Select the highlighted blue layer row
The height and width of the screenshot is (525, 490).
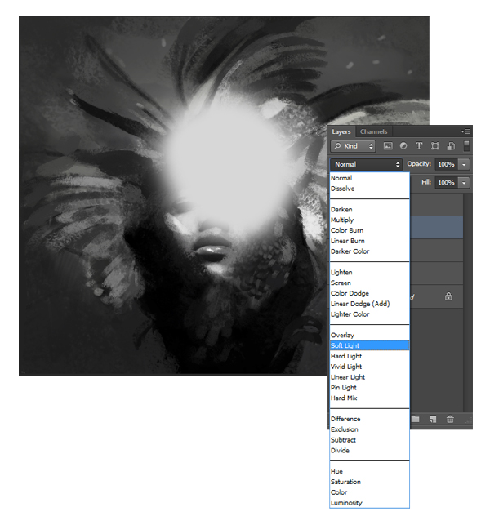(437, 227)
